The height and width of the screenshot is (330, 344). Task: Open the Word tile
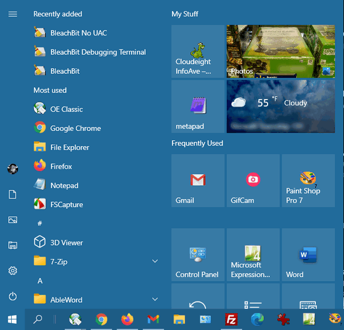[x=308, y=255]
